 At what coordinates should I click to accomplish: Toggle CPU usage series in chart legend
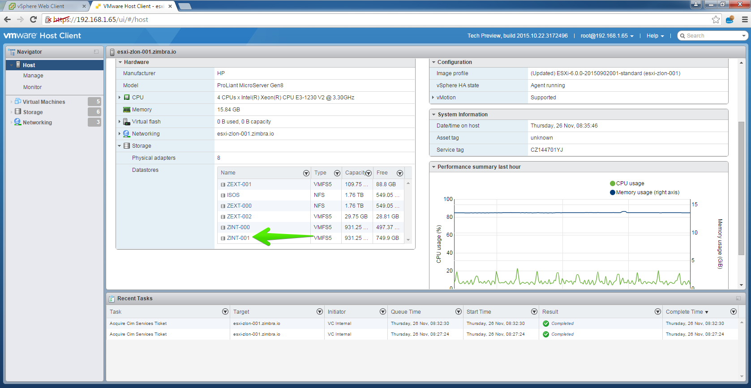627,183
